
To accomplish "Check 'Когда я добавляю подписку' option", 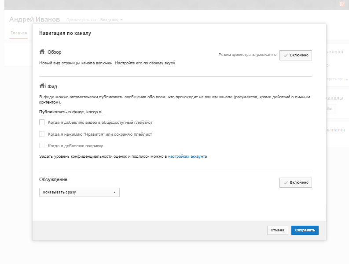I will [42, 145].
